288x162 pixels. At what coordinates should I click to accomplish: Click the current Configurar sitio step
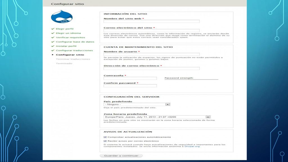pos(70,55)
